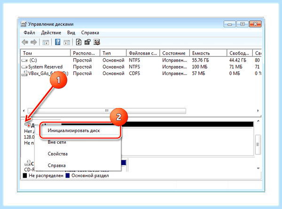
Task: Click the CDFS file system cell
Action: (x=134, y=73)
